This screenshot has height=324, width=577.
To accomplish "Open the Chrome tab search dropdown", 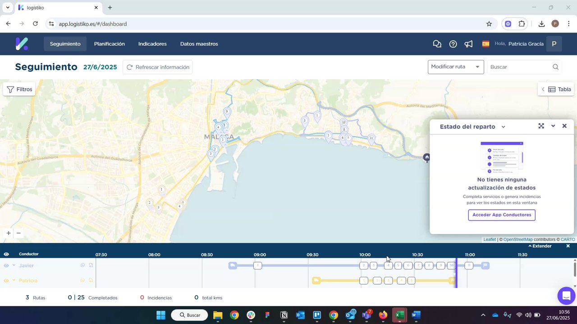I will (8, 8).
